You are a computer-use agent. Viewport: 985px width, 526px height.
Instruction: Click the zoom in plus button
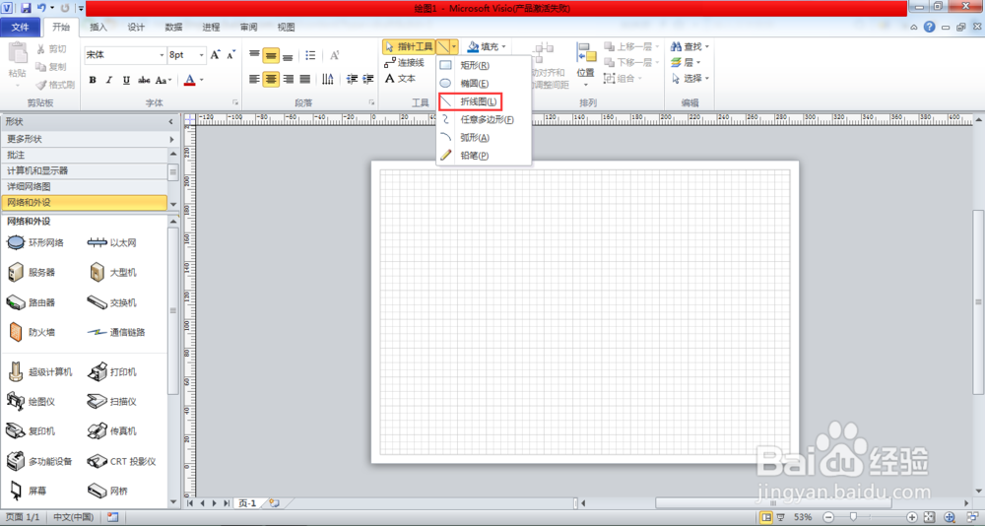(x=913, y=517)
